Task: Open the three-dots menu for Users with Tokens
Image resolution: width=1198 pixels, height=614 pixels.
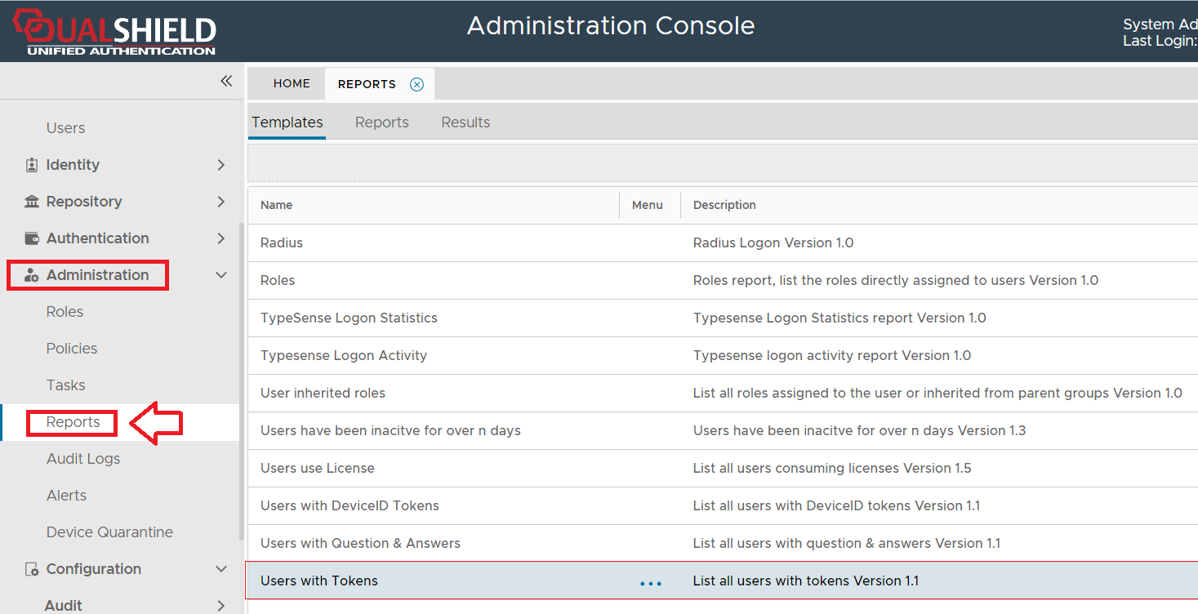Action: (651, 582)
